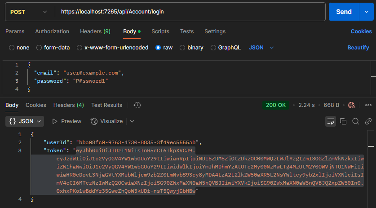Image resolution: width=376 pixels, height=208 pixels.
Task: Toggle word wrap in response body
Action: click(x=331, y=121)
